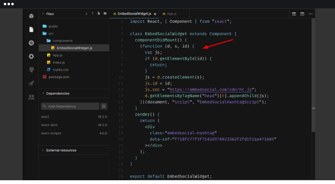
Task: Click the Add Dependency search field
Action: point(70,106)
